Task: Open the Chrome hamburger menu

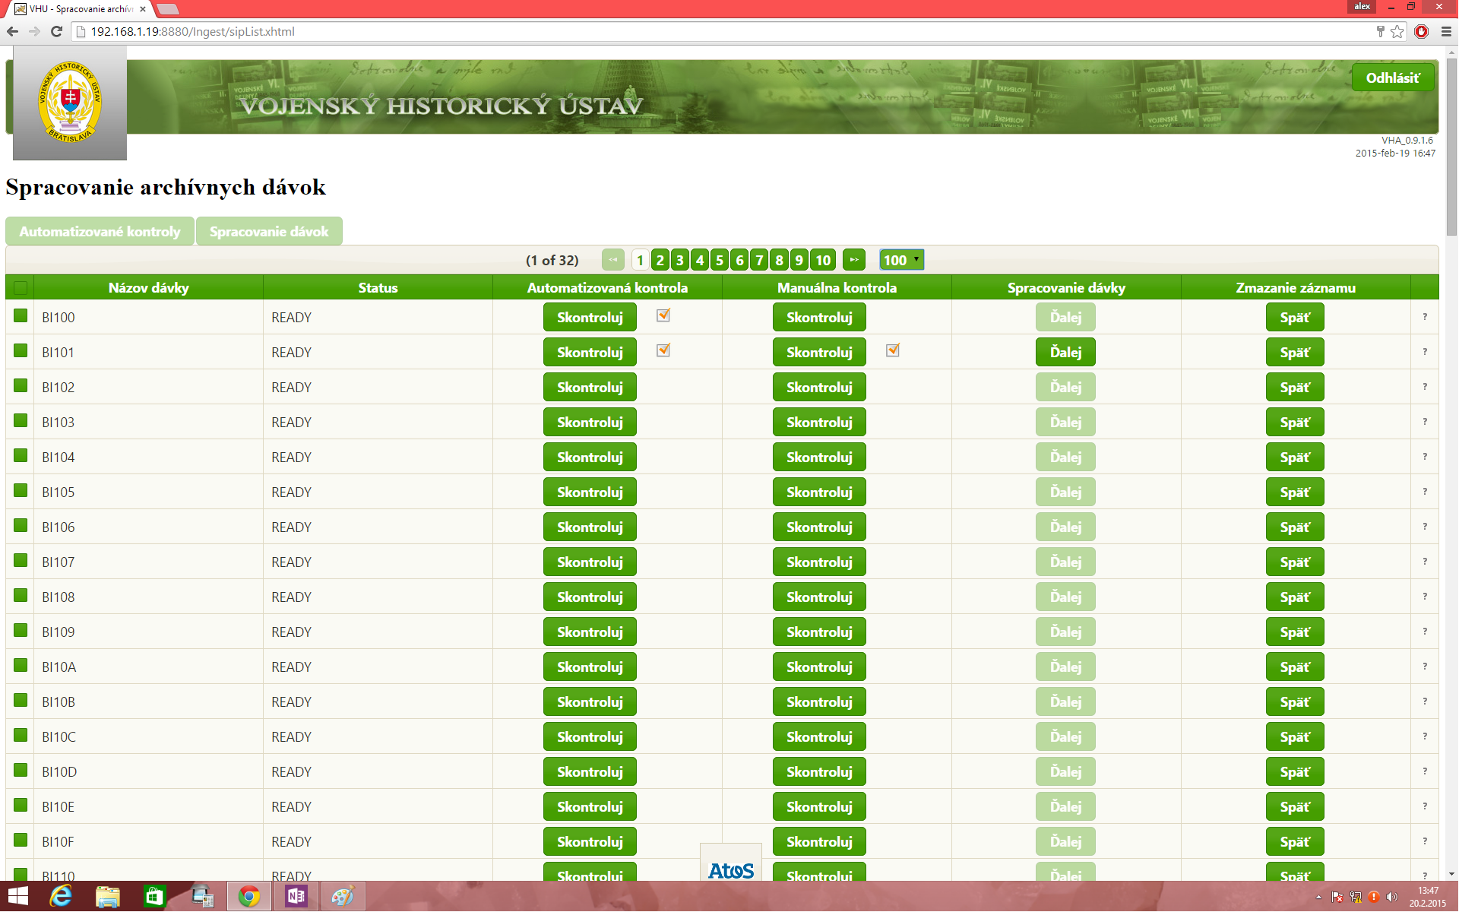Action: 1446,31
